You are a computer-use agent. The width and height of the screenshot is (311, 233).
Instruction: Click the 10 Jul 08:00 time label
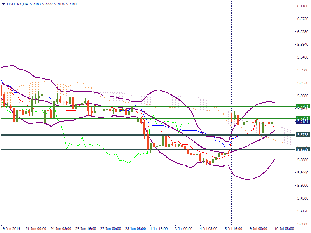click(284, 229)
